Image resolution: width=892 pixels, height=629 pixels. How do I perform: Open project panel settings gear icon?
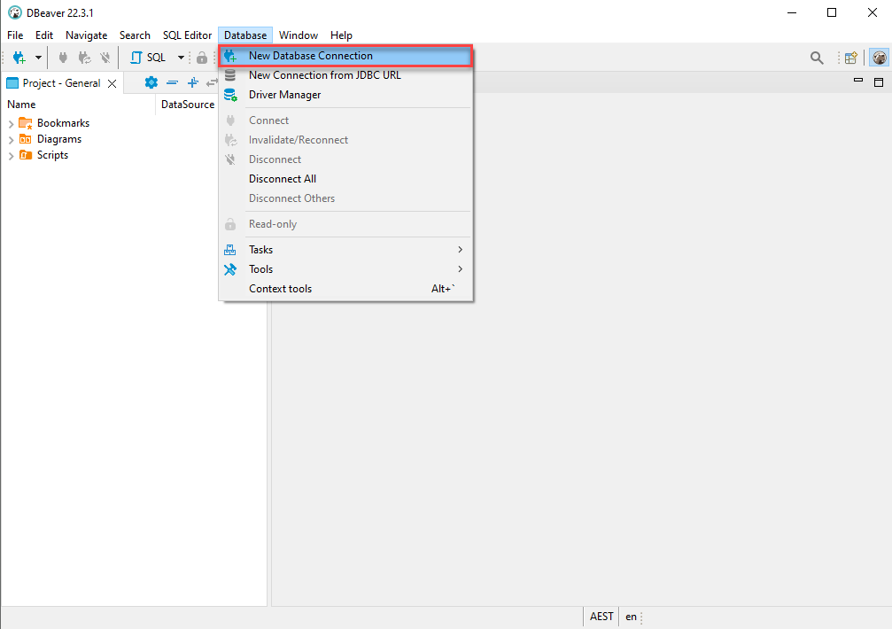pyautogui.click(x=151, y=82)
